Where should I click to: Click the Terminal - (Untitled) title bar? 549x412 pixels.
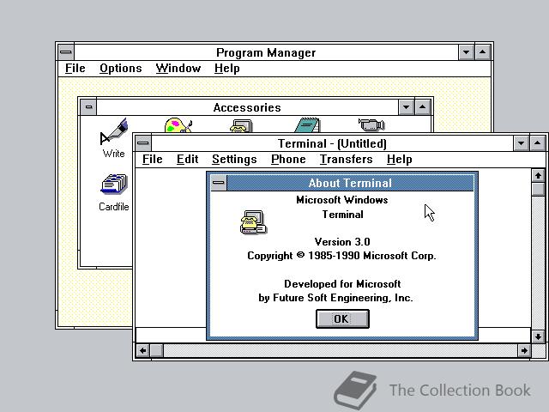click(x=332, y=143)
